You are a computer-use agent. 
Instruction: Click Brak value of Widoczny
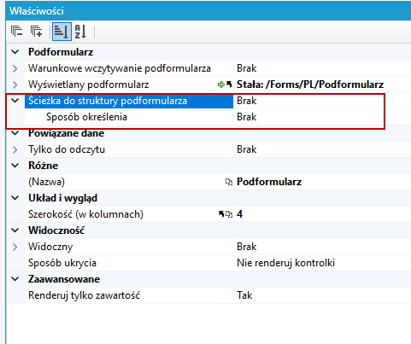pos(247,247)
